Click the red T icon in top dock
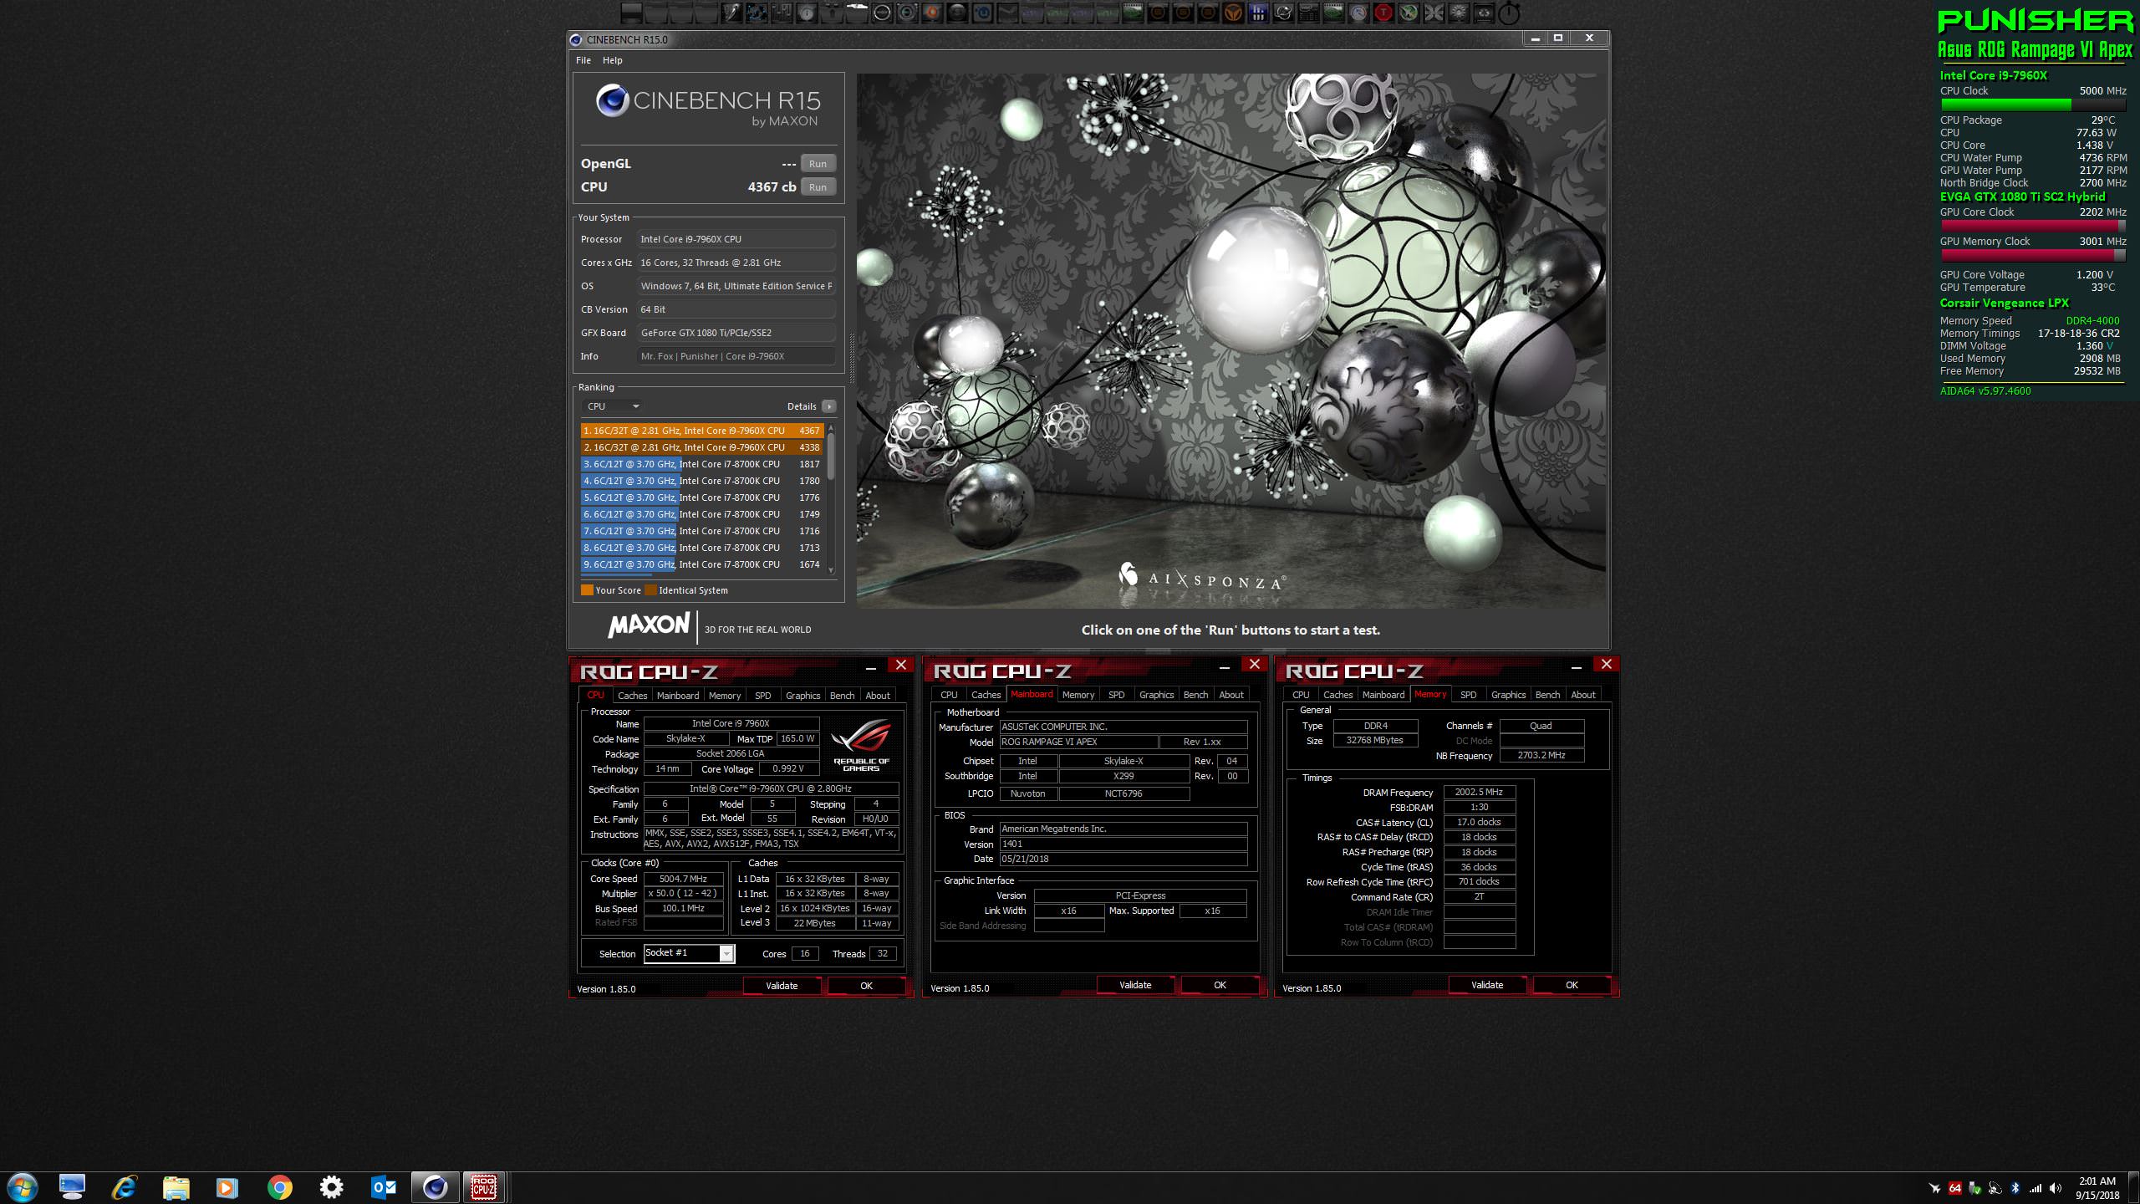Viewport: 2140px width, 1204px height. pyautogui.click(x=1383, y=13)
